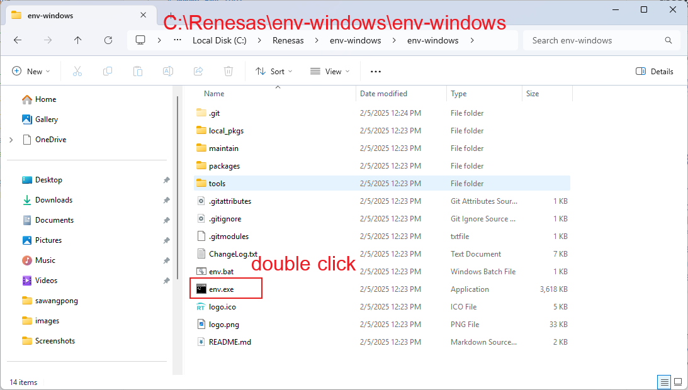Go up one folder level
This screenshot has height=390, width=688.
click(78, 40)
